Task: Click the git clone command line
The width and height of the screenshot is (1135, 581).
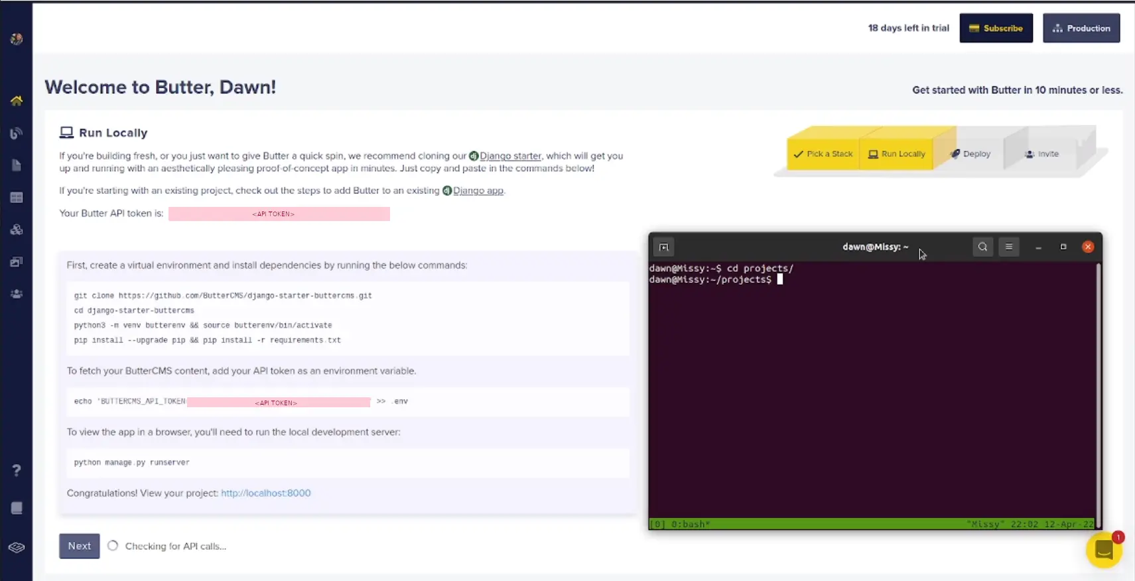Action: click(x=223, y=296)
